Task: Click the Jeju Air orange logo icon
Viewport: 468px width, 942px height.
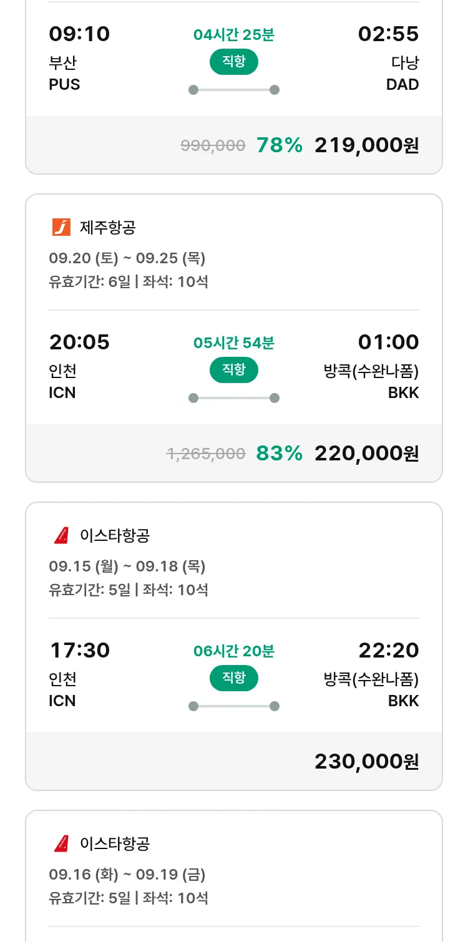Action: tap(61, 227)
